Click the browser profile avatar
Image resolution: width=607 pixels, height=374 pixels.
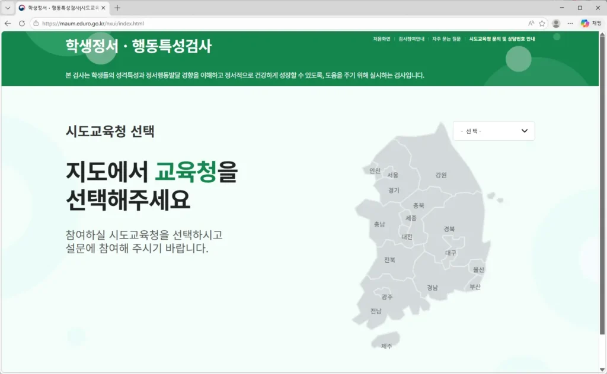555,22
